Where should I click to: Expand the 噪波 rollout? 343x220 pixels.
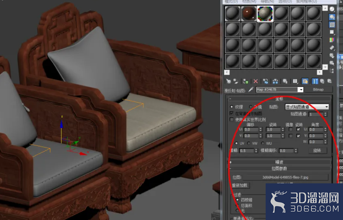coord(279,162)
